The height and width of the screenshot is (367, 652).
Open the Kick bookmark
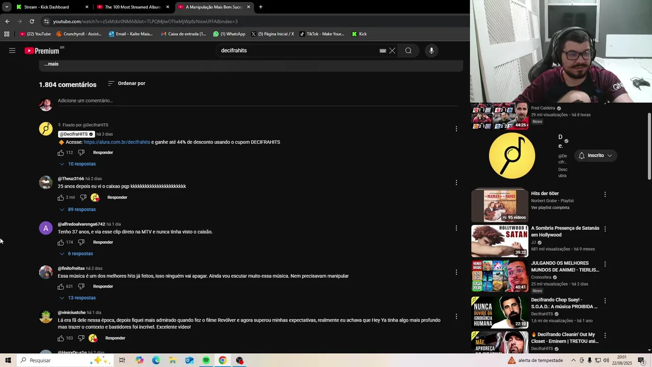coord(359,34)
